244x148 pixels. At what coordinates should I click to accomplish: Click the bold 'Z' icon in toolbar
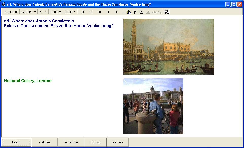tap(141, 12)
